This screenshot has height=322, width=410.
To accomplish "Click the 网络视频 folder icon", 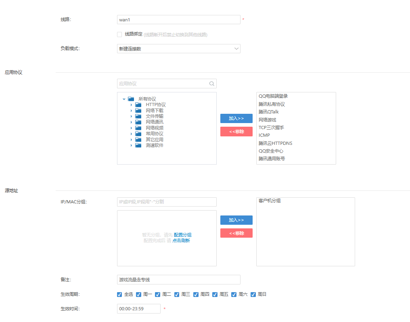I will (x=138, y=128).
